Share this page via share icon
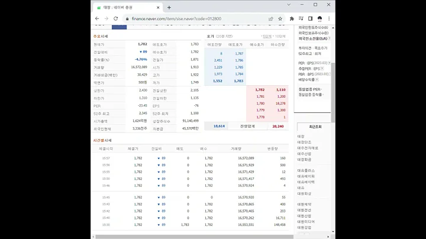This screenshot has width=426, height=239. click(x=270, y=19)
